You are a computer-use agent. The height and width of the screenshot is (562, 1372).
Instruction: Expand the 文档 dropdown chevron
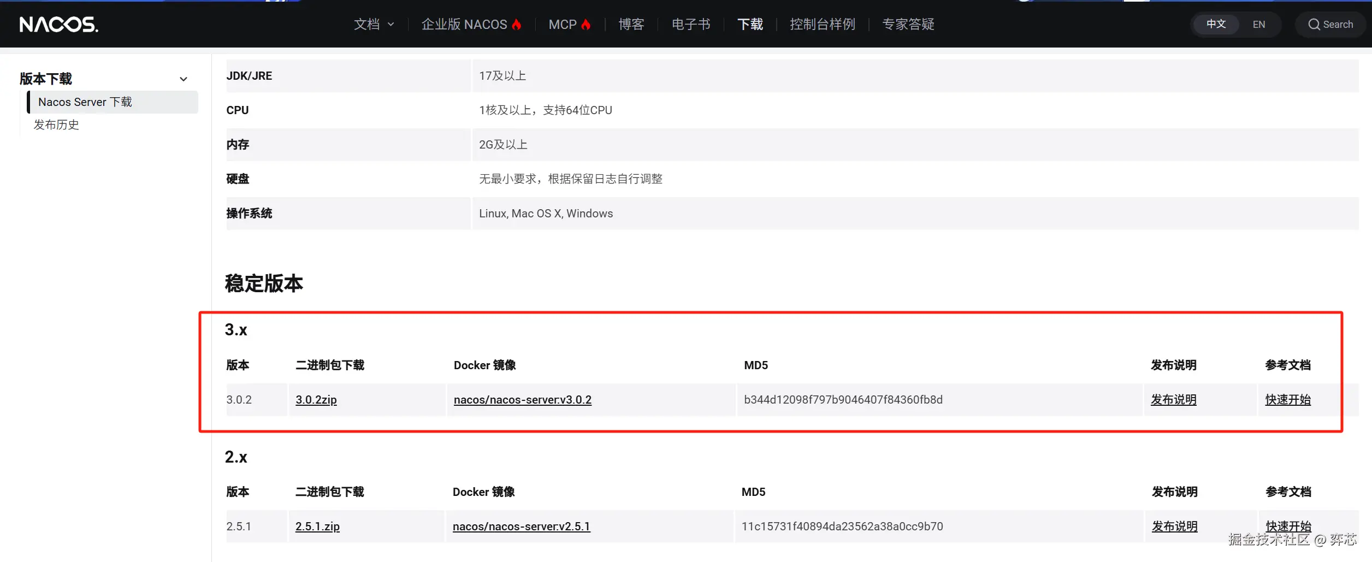coord(391,25)
